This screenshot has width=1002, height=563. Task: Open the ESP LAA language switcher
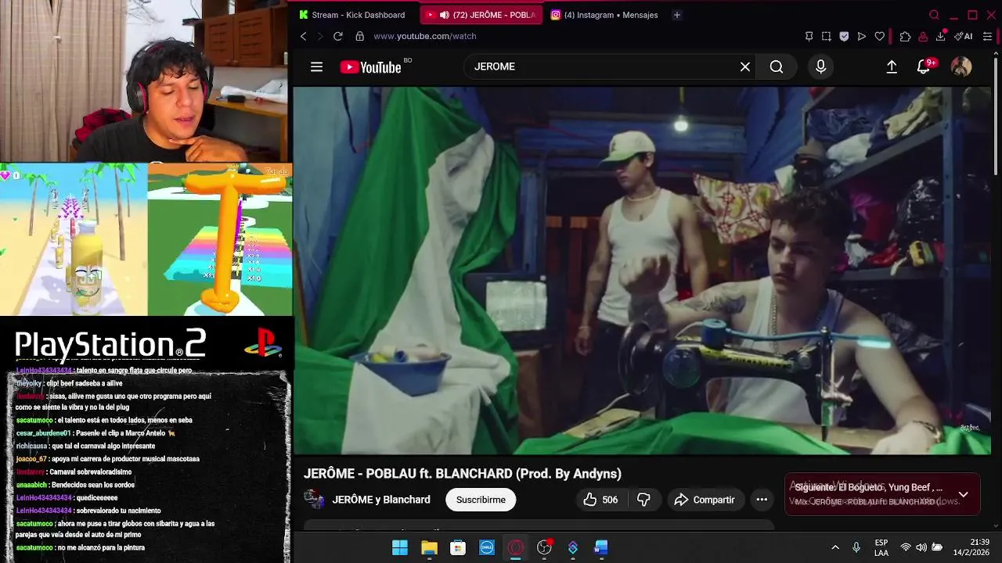(x=881, y=547)
